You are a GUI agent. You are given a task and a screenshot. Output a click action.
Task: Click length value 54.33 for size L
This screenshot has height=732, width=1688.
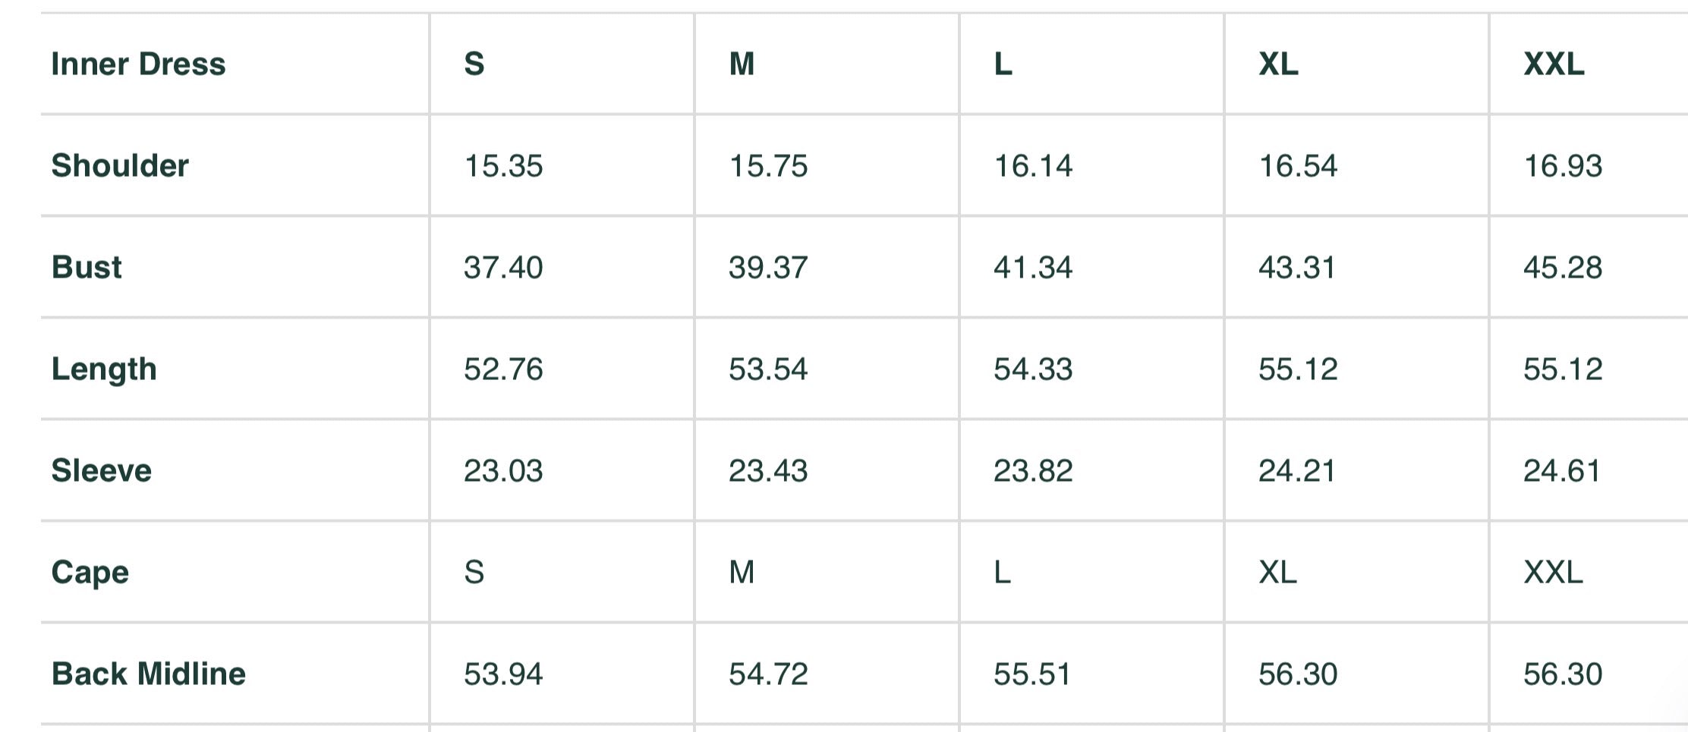(x=1033, y=369)
